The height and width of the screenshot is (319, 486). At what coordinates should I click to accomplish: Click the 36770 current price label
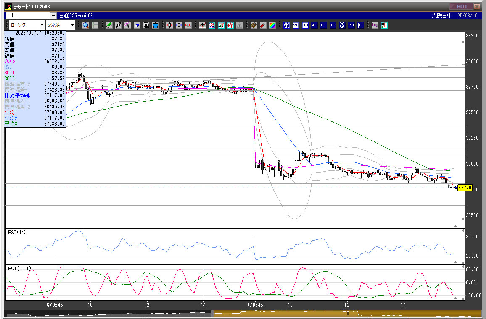coord(465,188)
